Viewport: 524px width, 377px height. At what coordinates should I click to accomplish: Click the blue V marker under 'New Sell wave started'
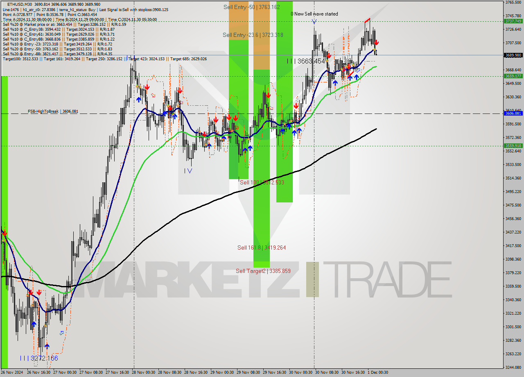[314, 21]
